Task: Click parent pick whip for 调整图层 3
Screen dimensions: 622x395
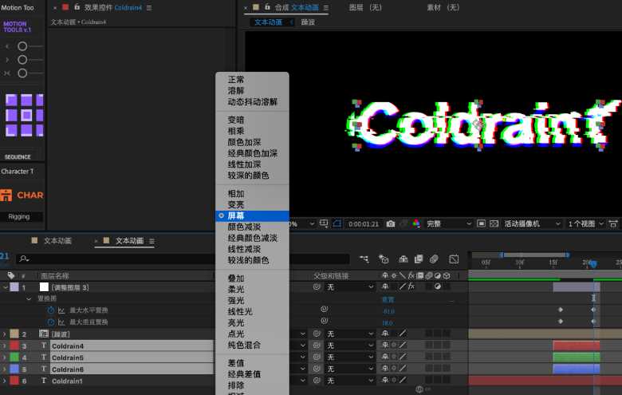Action: point(317,286)
